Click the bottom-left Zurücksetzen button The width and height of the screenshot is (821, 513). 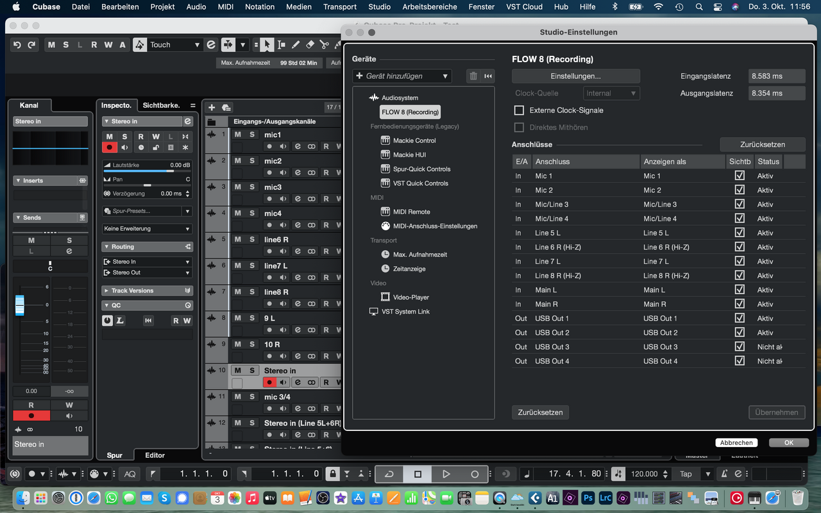coord(540,412)
